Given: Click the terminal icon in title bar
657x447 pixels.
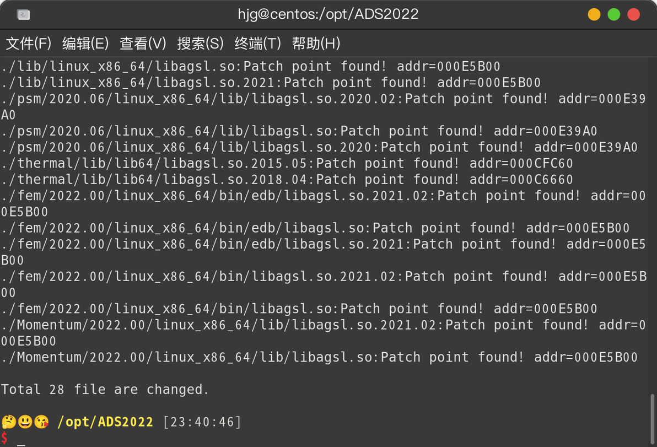Looking at the screenshot, I should coord(24,15).
